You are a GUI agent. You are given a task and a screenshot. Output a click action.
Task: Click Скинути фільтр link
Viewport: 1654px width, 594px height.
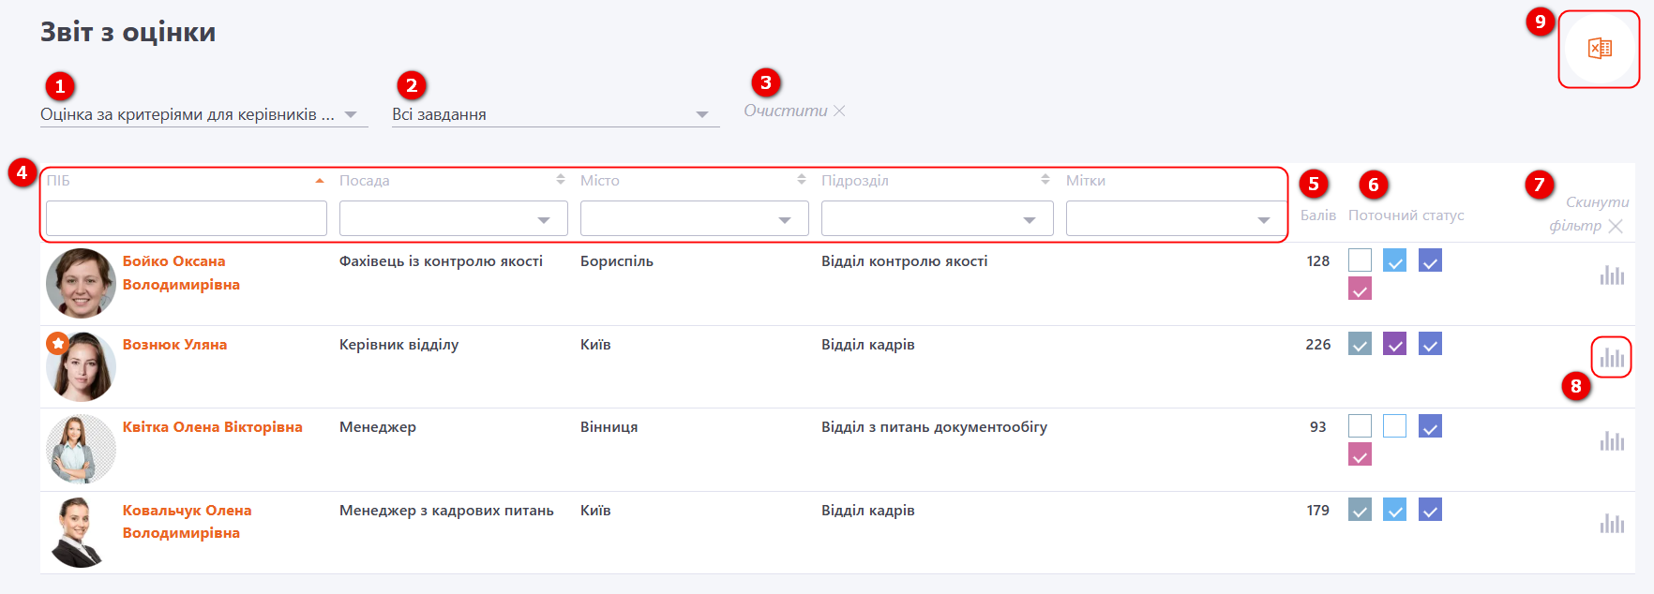pos(1587,214)
